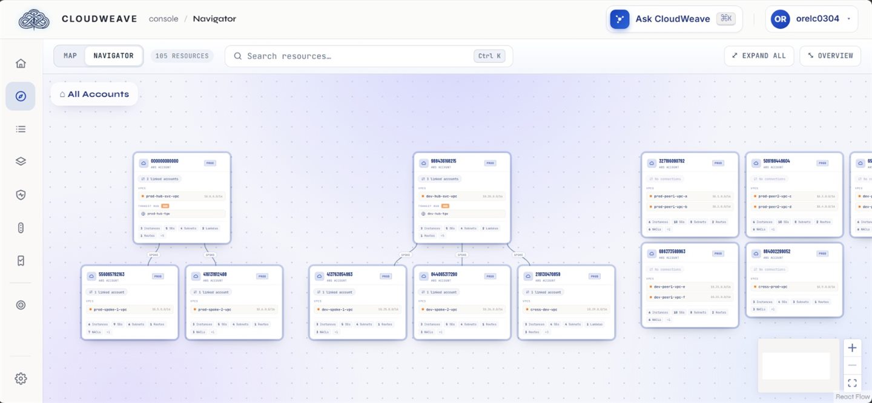Select the dev-spoke-2-vpc row
Viewport: 872px width, 403px height.
point(462,309)
